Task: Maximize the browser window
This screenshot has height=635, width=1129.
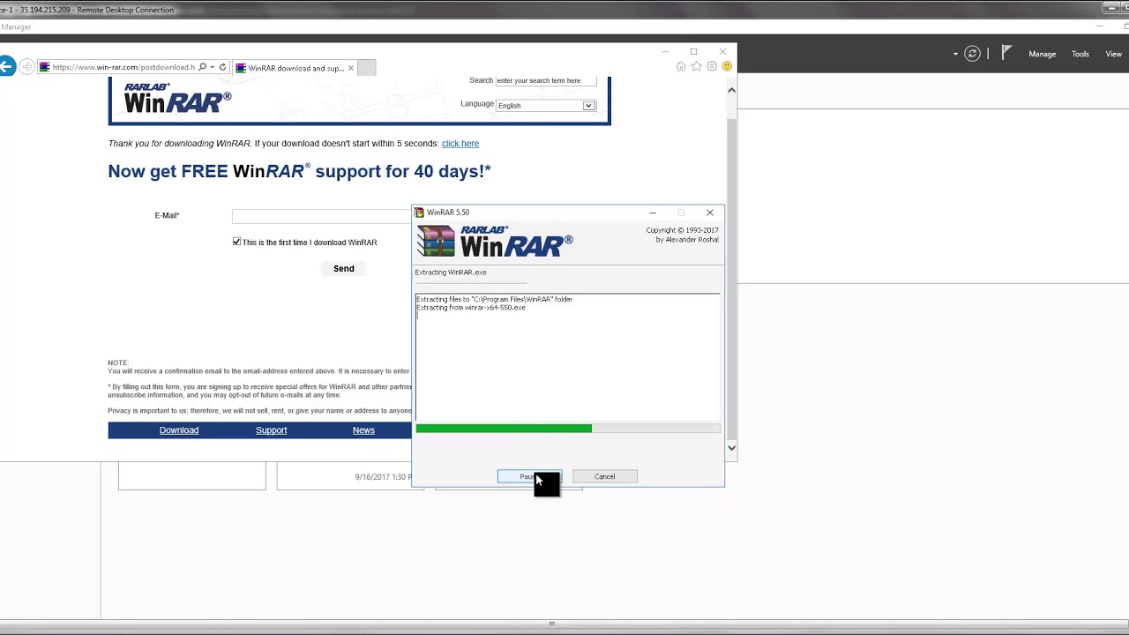Action: 693,52
